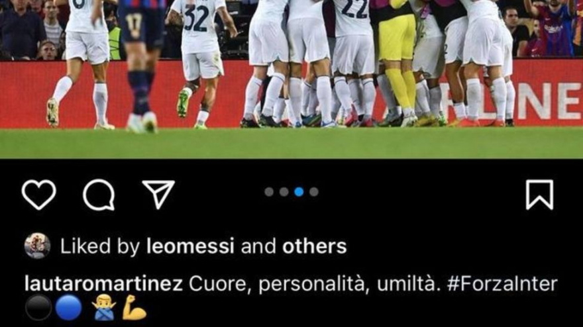Jump to the first carousel dot
Screen dimensions: 583x327
(x=269, y=192)
